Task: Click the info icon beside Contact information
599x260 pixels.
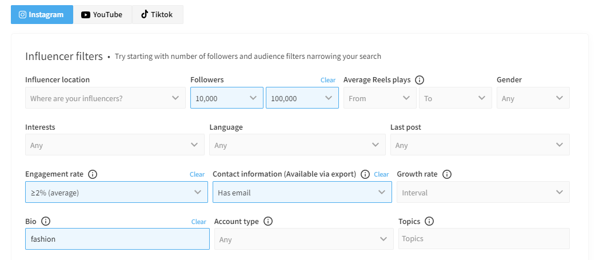Action: click(365, 174)
